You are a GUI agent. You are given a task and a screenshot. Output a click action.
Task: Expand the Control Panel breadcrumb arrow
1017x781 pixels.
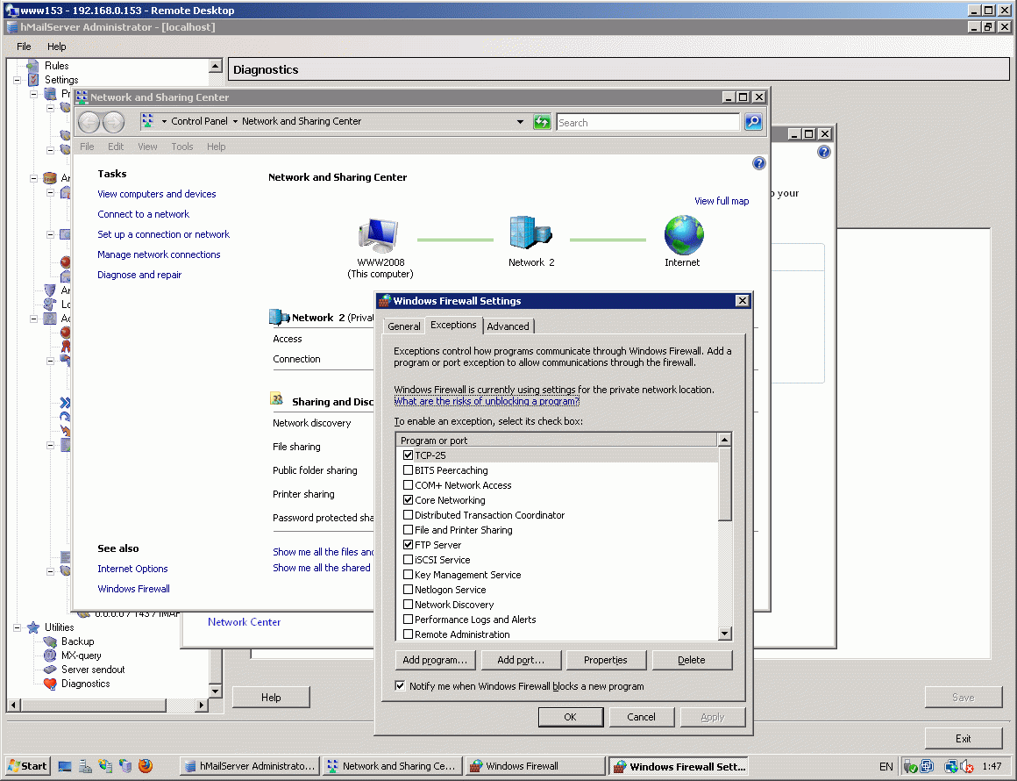[x=164, y=121]
